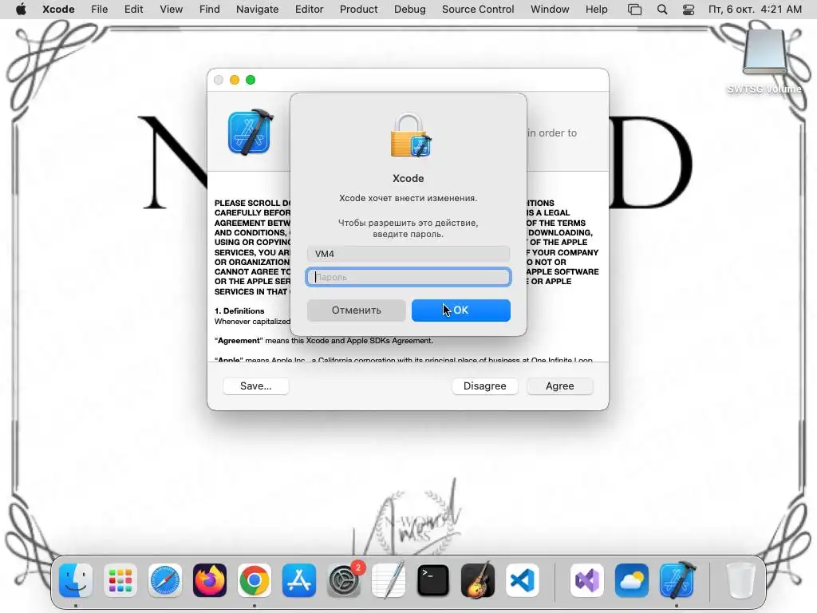817x613 pixels.
Task: Open the Trash in the Dock
Action: coord(740,580)
